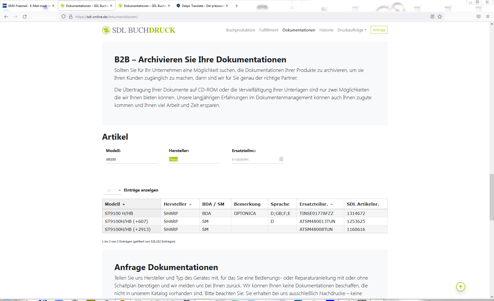Bookmark this page with star icon

click(440, 17)
